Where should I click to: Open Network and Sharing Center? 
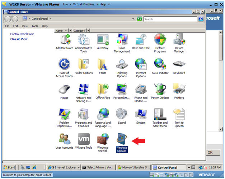84,93
